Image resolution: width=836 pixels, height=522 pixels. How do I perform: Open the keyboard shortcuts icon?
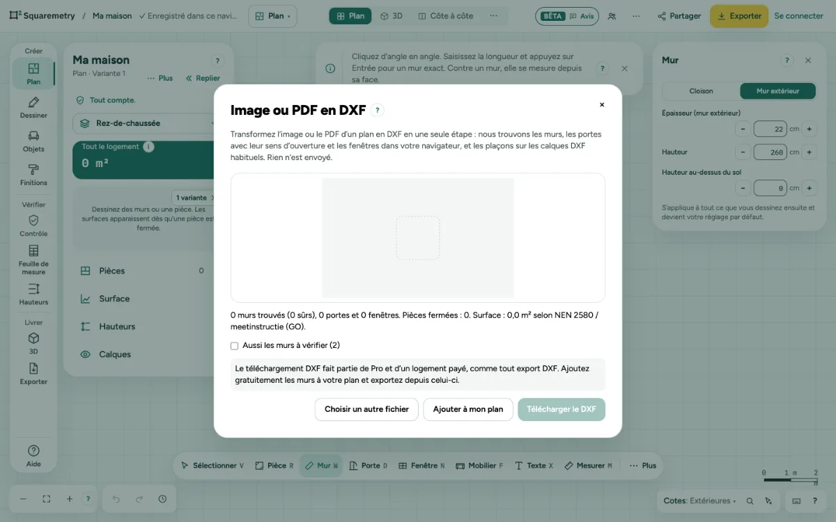click(796, 500)
